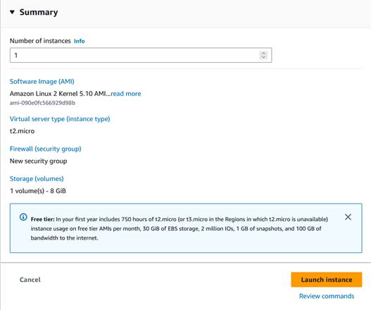Viewport: 371px width, 310px height.
Task: Click the Summary heading text
Action: pos(39,12)
